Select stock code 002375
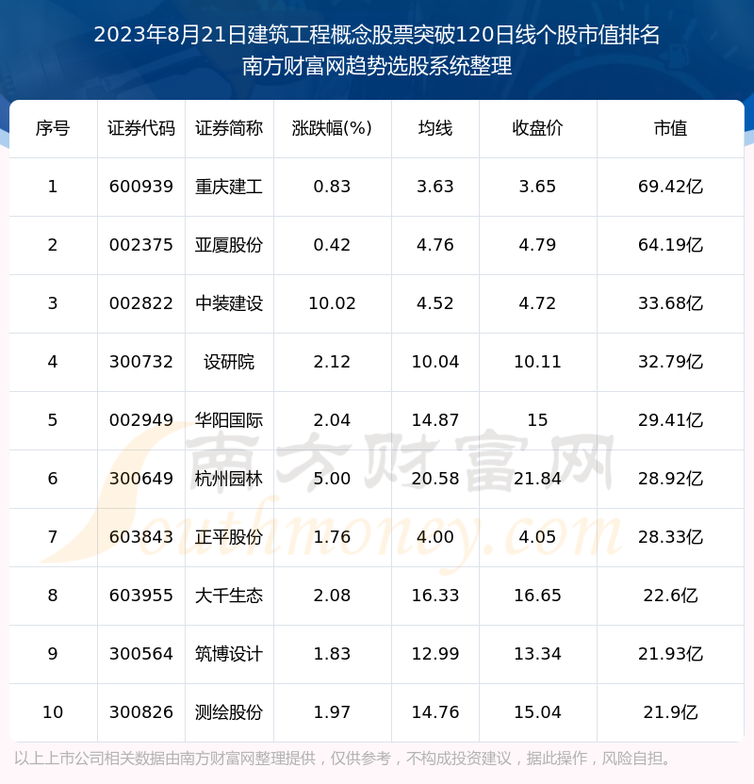 (141, 245)
